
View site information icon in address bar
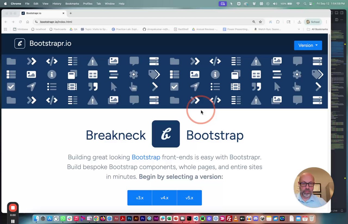[36, 22]
